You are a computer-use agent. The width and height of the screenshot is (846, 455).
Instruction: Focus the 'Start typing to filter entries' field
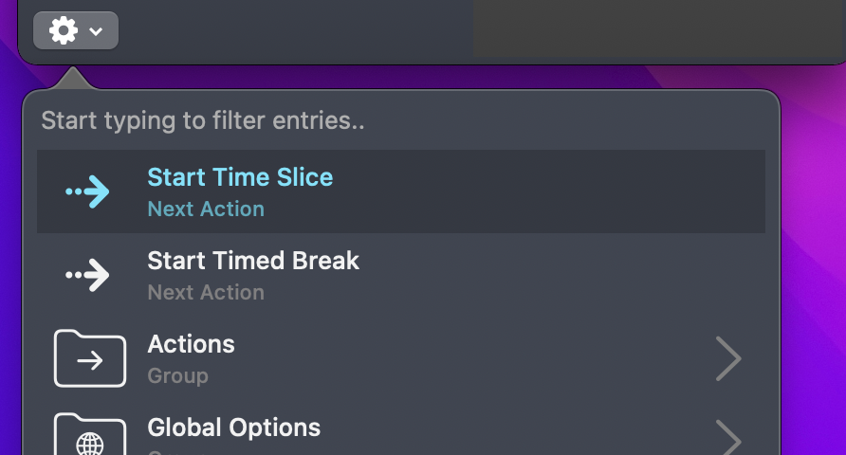401,120
